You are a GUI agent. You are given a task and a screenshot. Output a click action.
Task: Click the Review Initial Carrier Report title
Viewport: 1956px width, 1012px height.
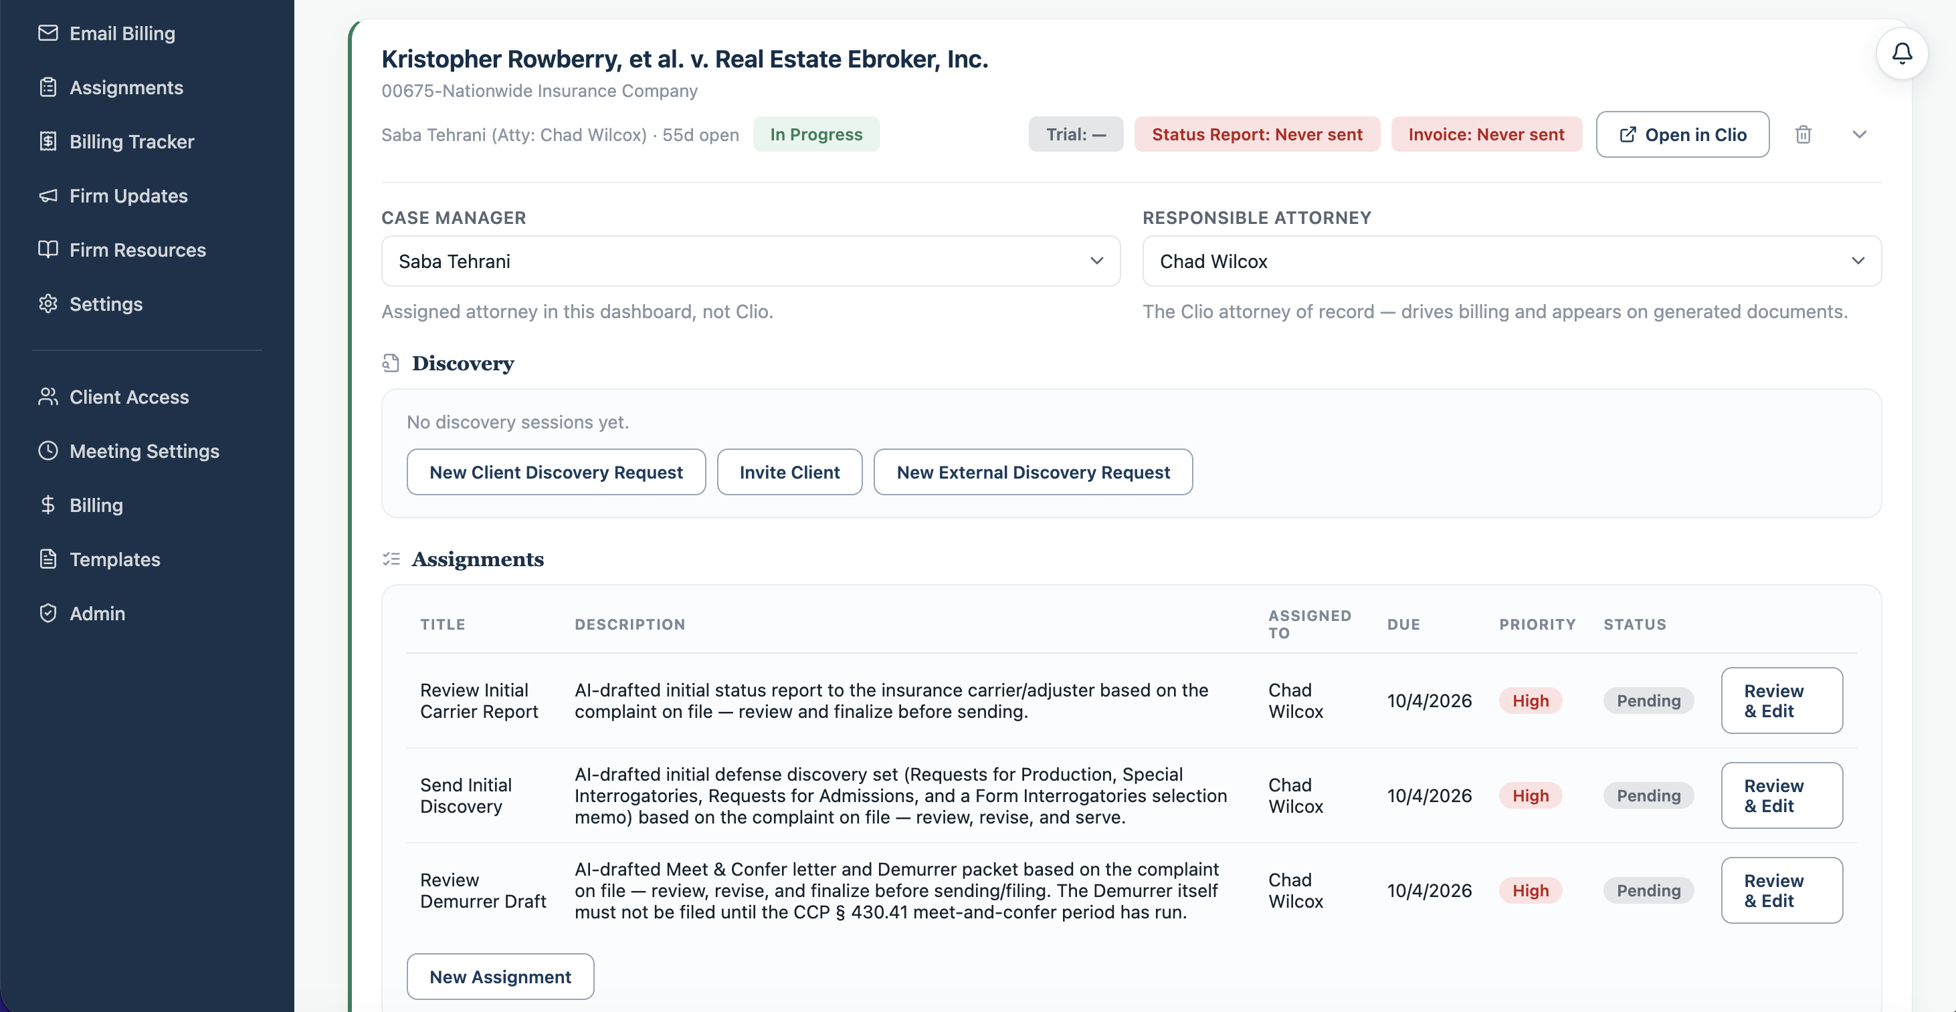coord(479,701)
